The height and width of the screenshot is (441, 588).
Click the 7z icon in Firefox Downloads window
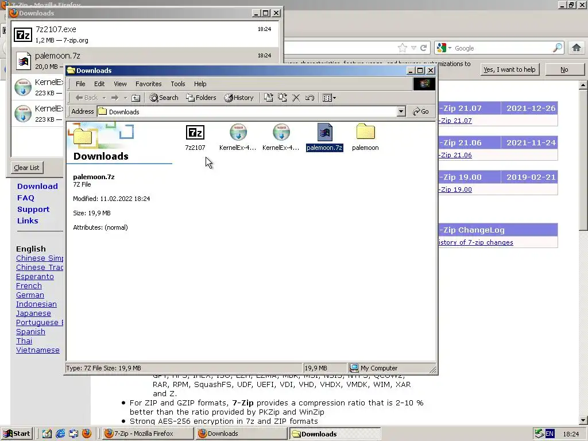pyautogui.click(x=23, y=35)
